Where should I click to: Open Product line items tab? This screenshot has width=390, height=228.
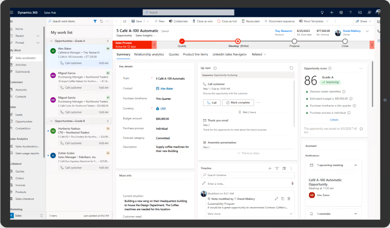(196, 55)
